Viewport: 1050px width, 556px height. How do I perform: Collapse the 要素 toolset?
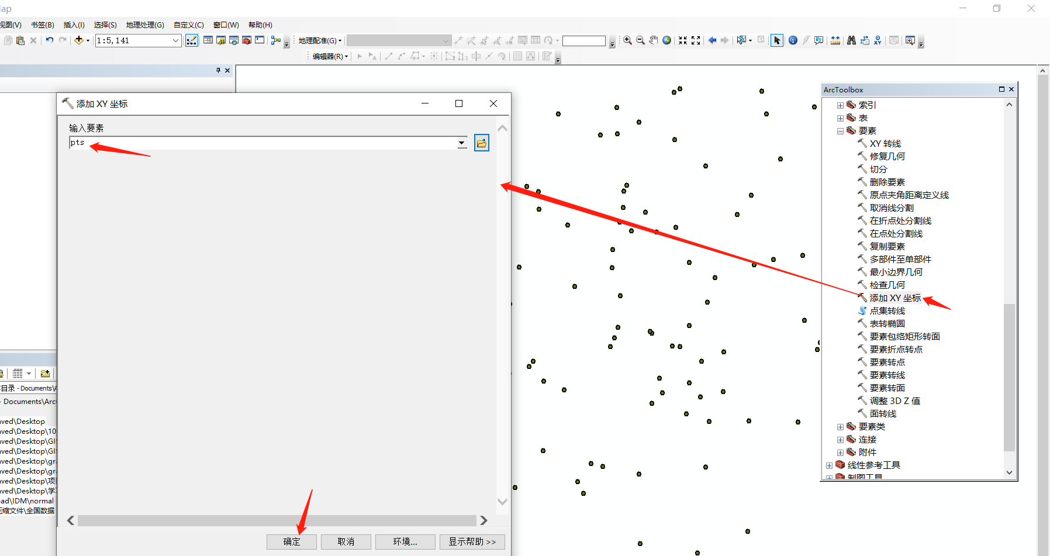[x=840, y=131]
